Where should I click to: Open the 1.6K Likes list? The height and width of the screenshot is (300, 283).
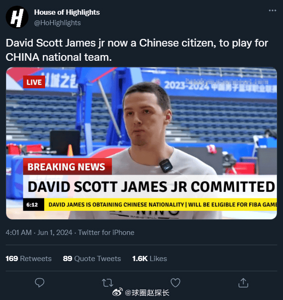click(x=150, y=259)
